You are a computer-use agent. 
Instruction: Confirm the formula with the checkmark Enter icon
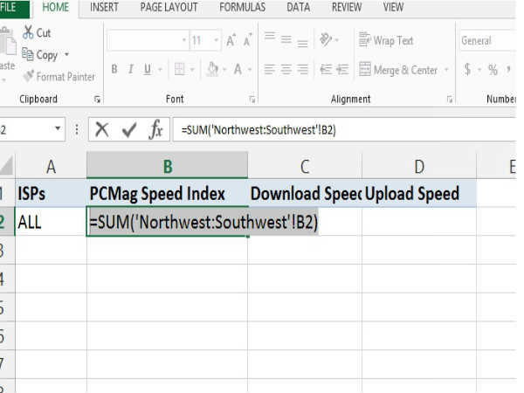click(129, 130)
